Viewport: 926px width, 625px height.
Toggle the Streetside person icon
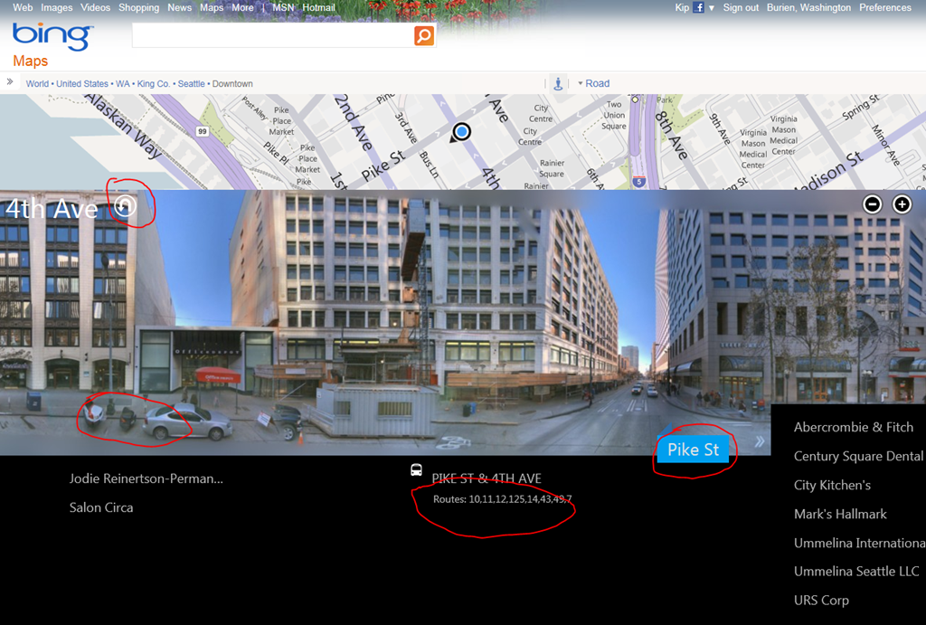(x=557, y=84)
